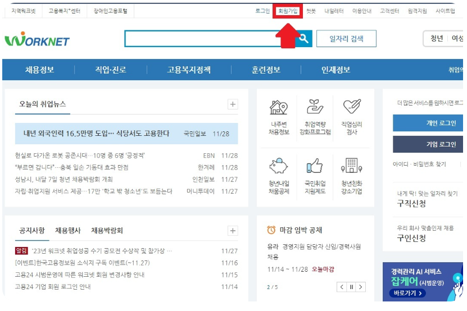Viewport: 467px width, 311px height.
Task: Show next closing-soon job posting
Action: [361, 287]
